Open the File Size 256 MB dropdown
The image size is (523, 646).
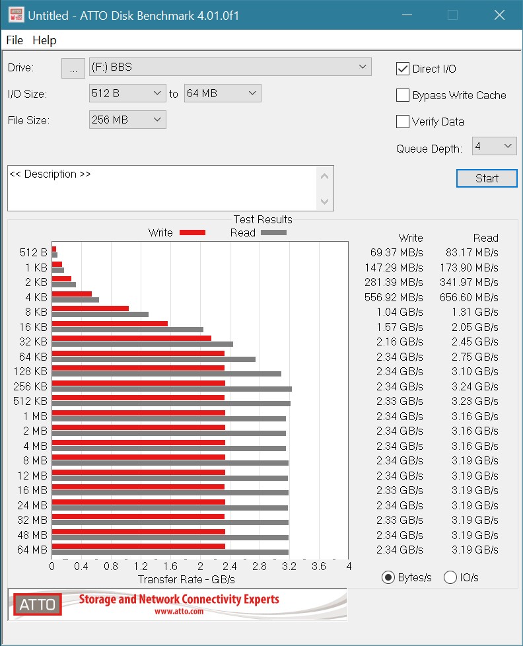coord(127,120)
